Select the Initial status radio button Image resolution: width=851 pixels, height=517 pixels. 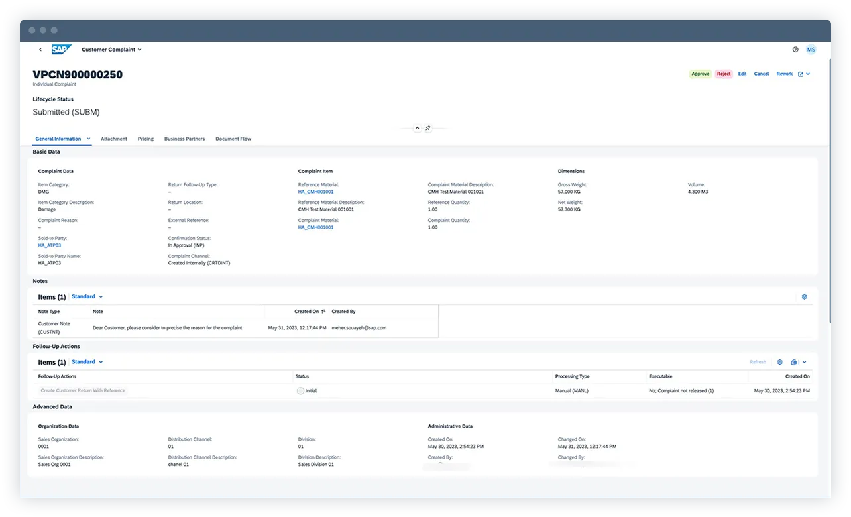pyautogui.click(x=300, y=390)
